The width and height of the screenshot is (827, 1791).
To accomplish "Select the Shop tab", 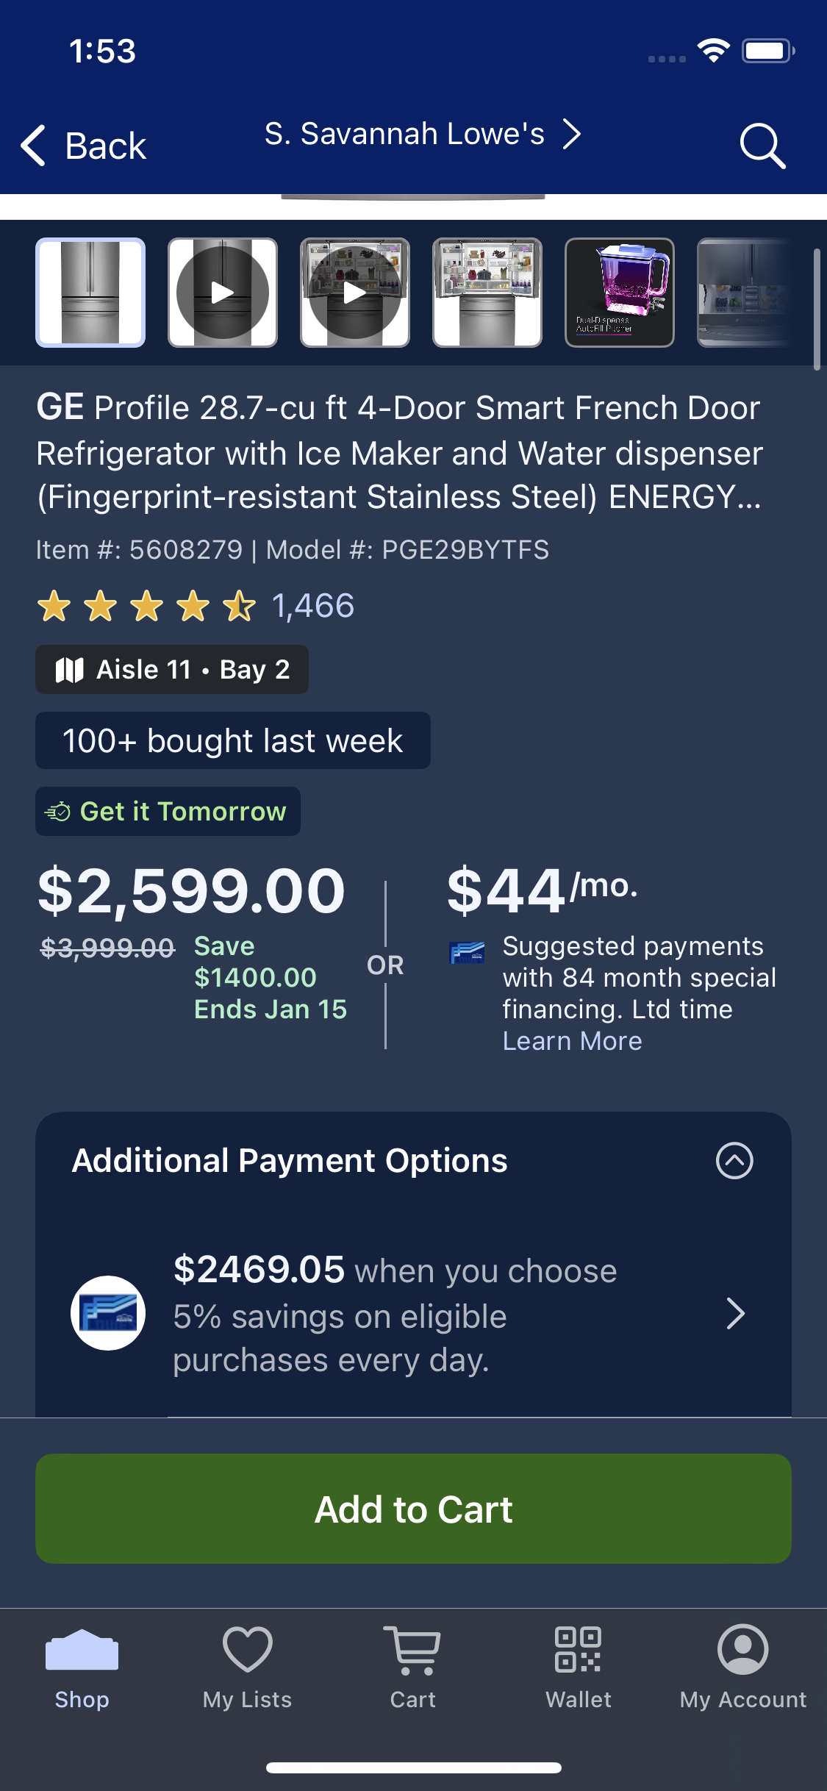I will point(82,1667).
